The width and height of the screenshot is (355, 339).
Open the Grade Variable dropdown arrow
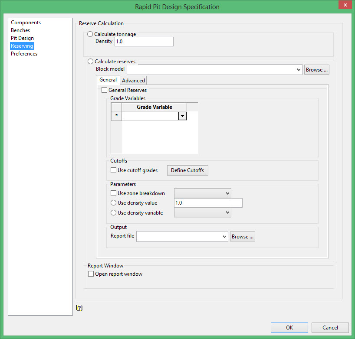coord(183,116)
